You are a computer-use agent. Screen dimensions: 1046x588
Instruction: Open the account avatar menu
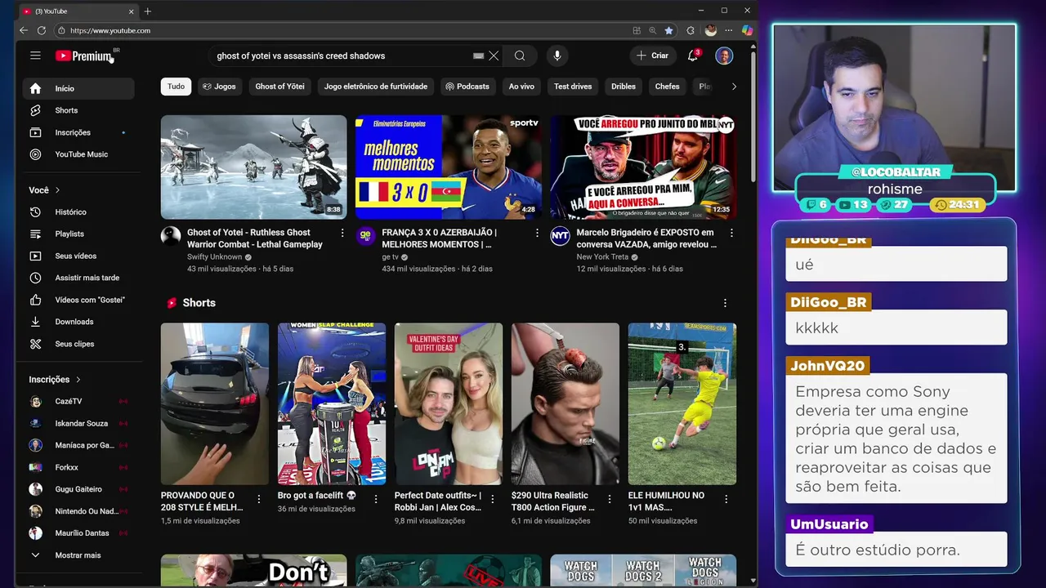[724, 56]
